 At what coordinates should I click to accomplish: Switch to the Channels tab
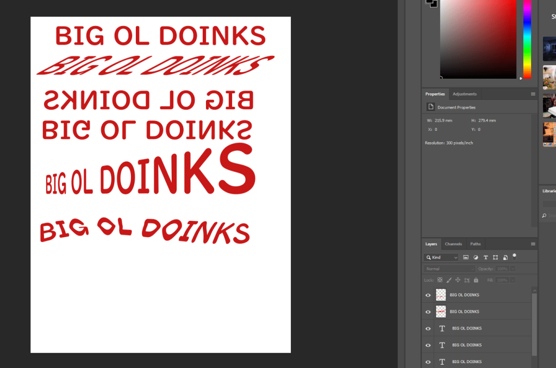point(453,244)
